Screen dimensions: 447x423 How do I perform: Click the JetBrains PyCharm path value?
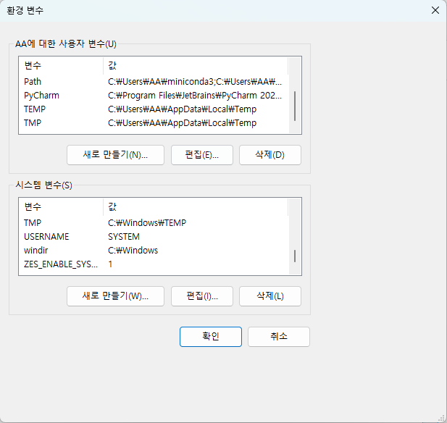195,96
